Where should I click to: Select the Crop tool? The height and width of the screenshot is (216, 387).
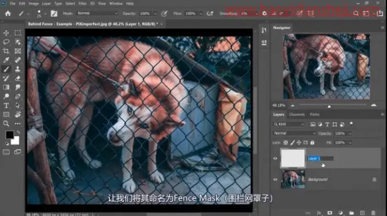[6, 51]
